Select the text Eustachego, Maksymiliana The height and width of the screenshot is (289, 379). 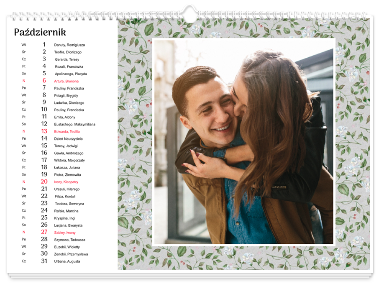point(75,125)
